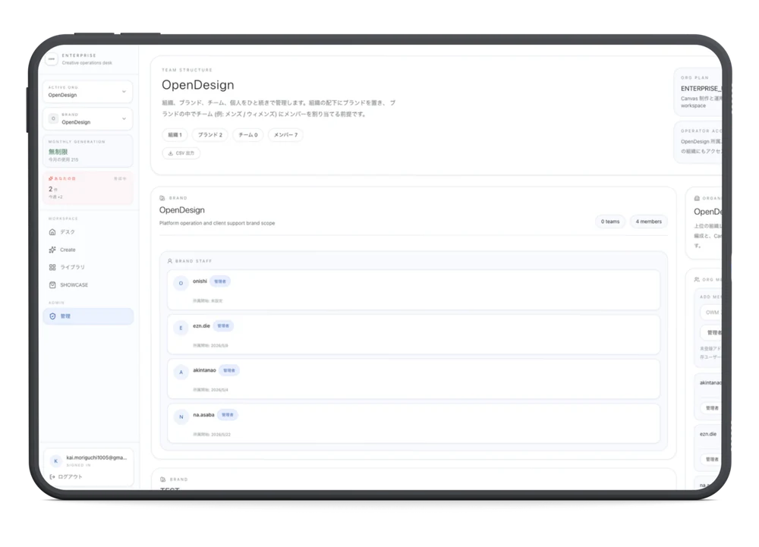
Task: Click the あなたの日 2件 card
Action: [x=87, y=187]
